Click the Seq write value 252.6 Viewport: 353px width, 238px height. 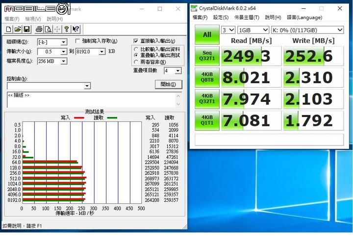point(313,56)
